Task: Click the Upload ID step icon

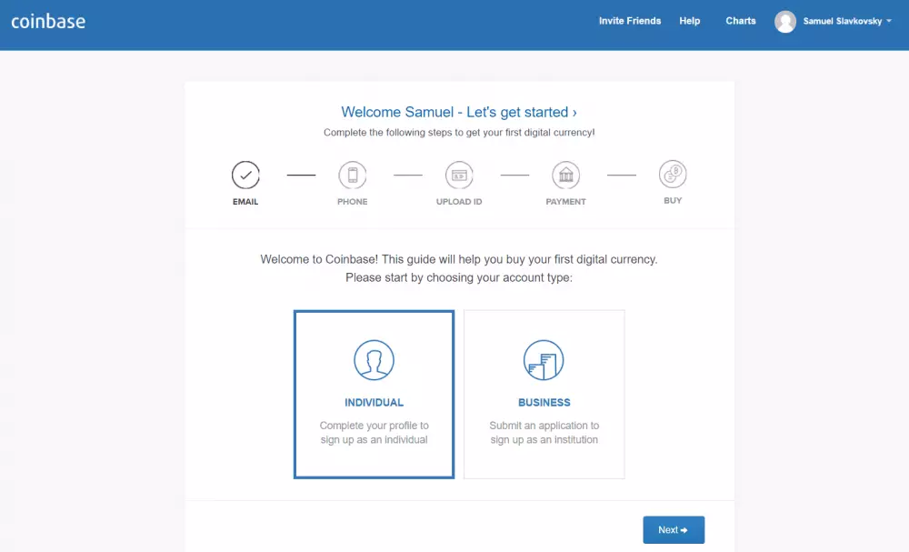Action: click(459, 175)
